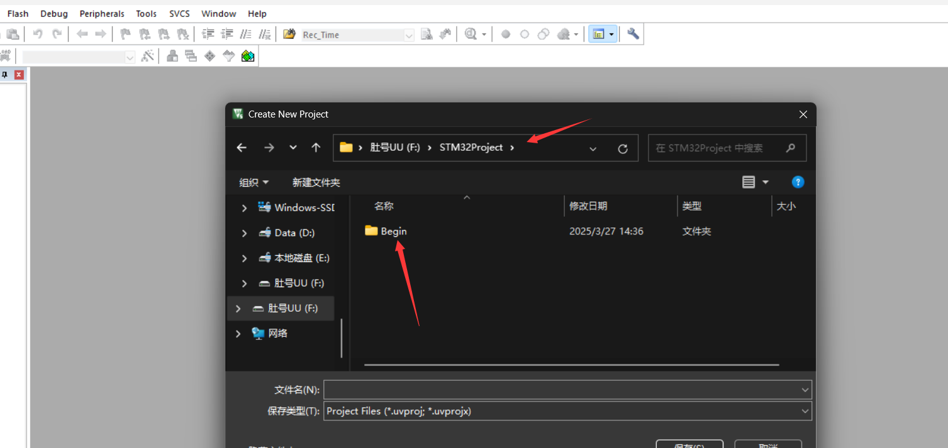
Task: Click 新建文件夹 button
Action: 316,182
